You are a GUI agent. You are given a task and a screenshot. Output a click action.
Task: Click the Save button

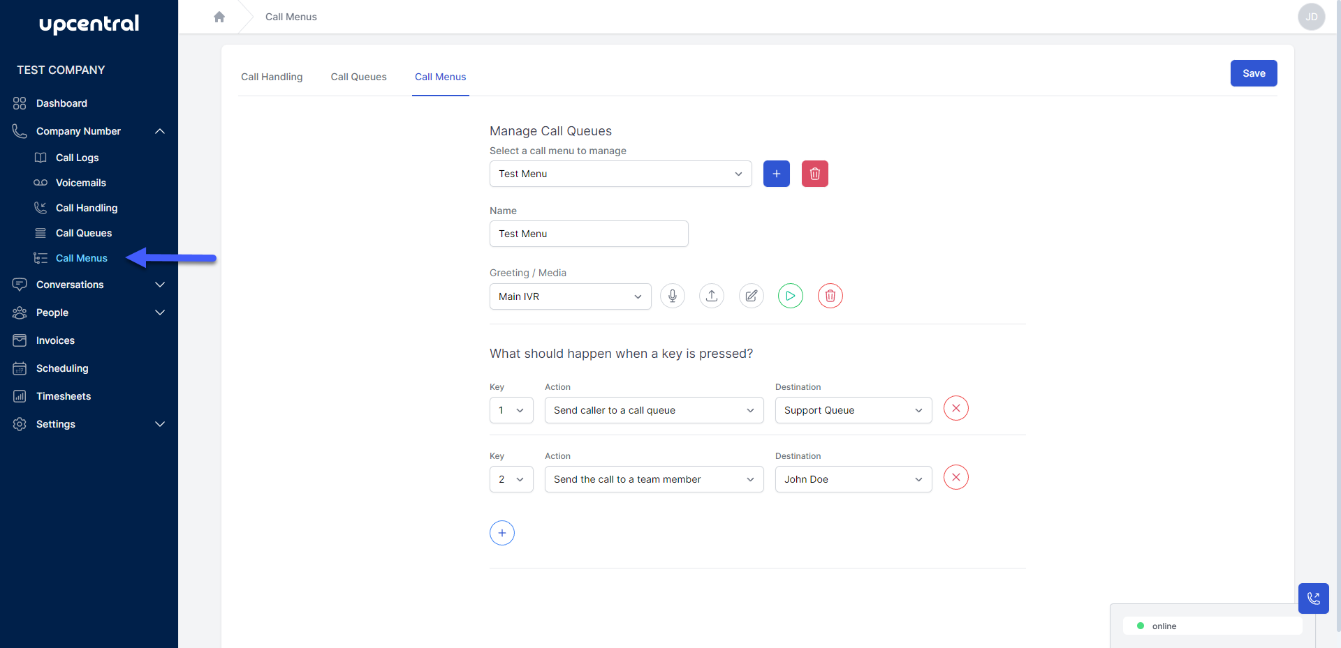point(1253,73)
